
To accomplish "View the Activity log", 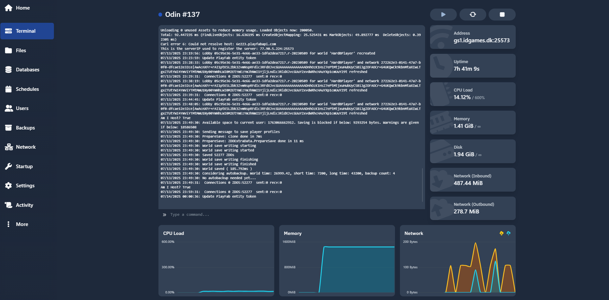I will coord(24,205).
